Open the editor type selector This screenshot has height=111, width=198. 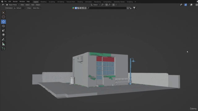3,5
